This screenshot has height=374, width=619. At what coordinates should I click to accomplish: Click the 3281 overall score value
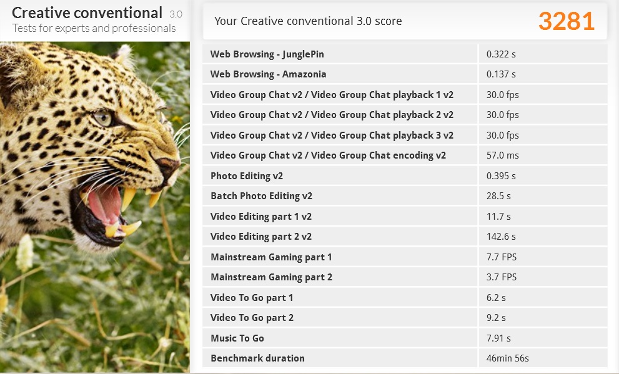566,21
